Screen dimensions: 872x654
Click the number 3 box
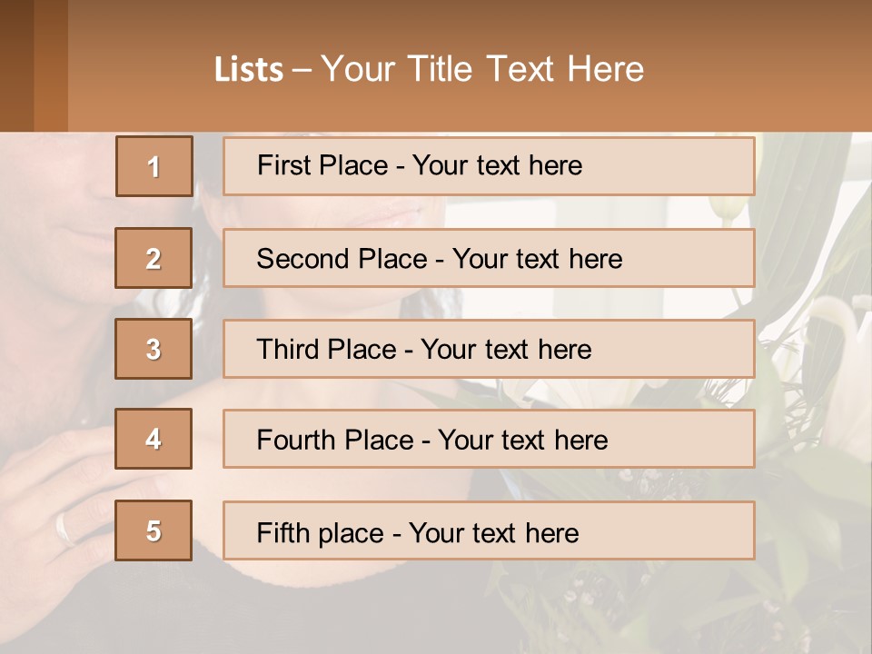tap(154, 349)
